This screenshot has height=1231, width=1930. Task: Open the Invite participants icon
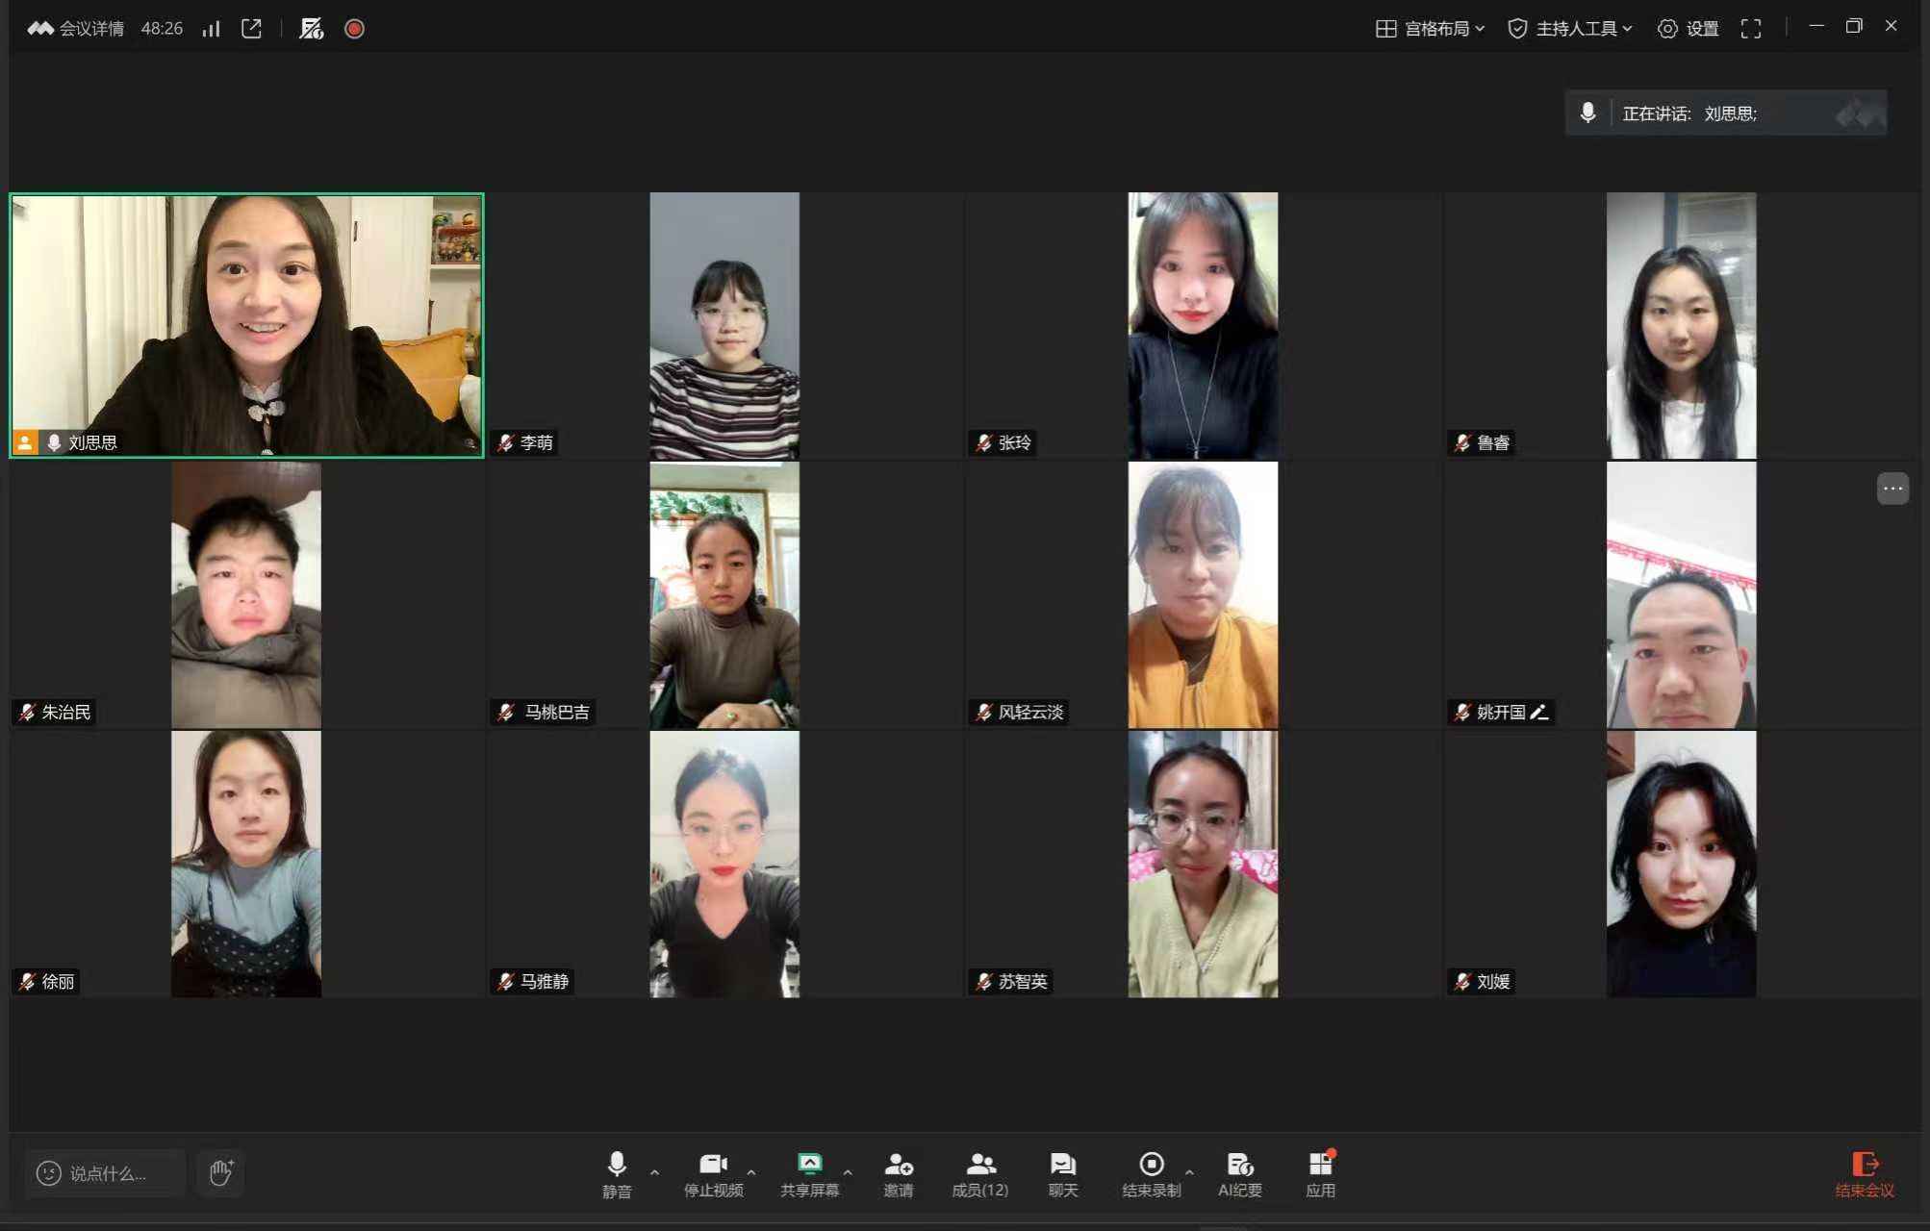898,1173
